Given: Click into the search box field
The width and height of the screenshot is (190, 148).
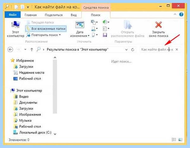Looking at the screenshot, I should click(157, 49).
